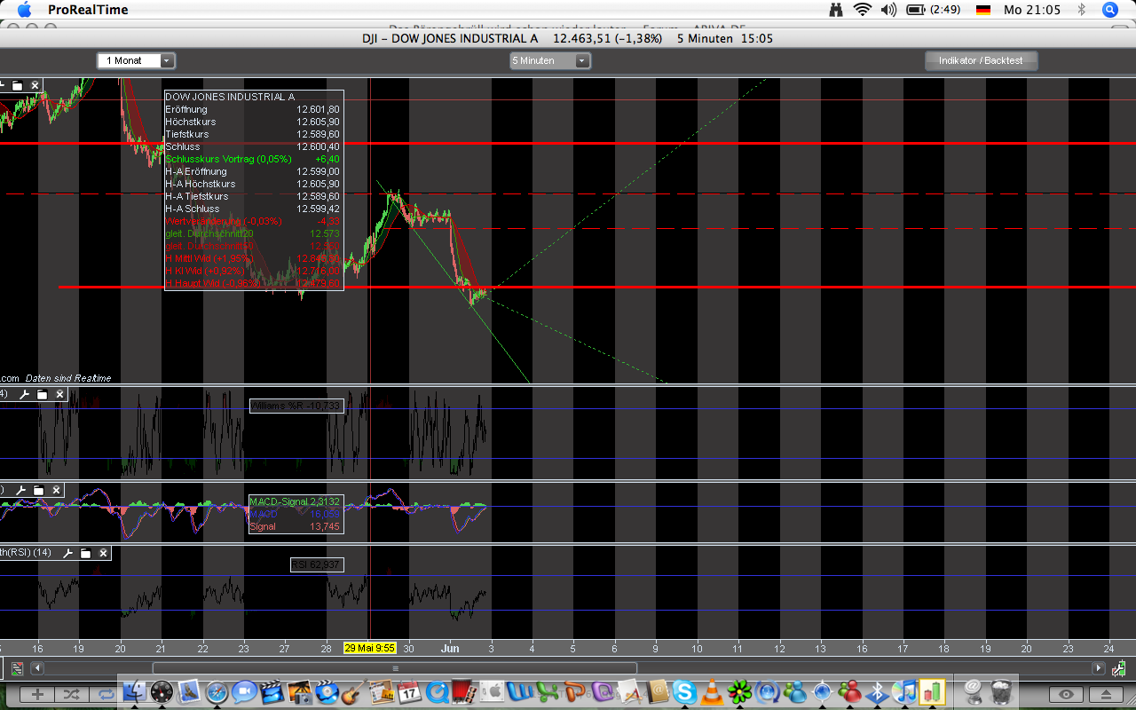Open iChat from the Dock
The image size is (1136, 710).
click(244, 691)
